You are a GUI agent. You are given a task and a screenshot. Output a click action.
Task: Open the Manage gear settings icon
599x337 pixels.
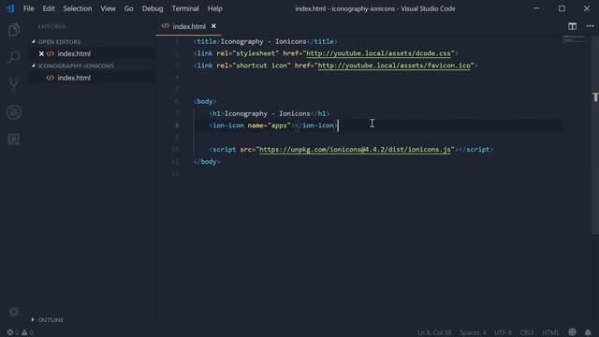[14, 312]
